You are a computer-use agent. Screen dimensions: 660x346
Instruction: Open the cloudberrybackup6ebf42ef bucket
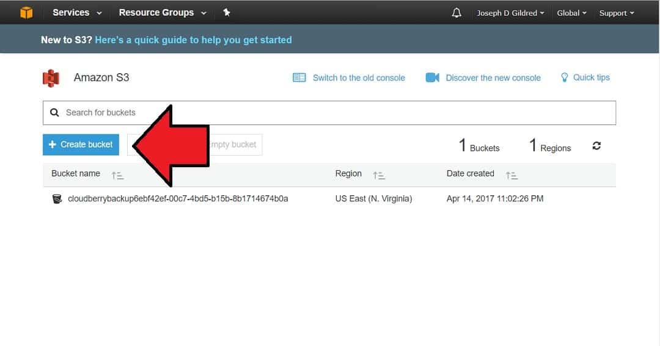point(178,198)
